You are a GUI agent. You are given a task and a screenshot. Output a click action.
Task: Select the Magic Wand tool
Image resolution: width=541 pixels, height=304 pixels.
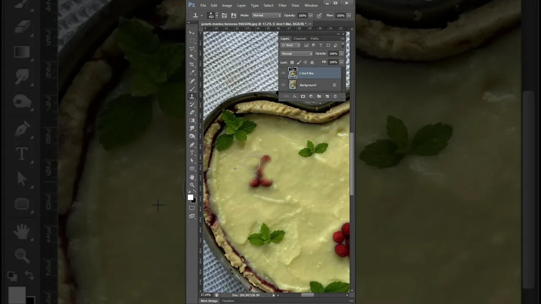click(192, 57)
